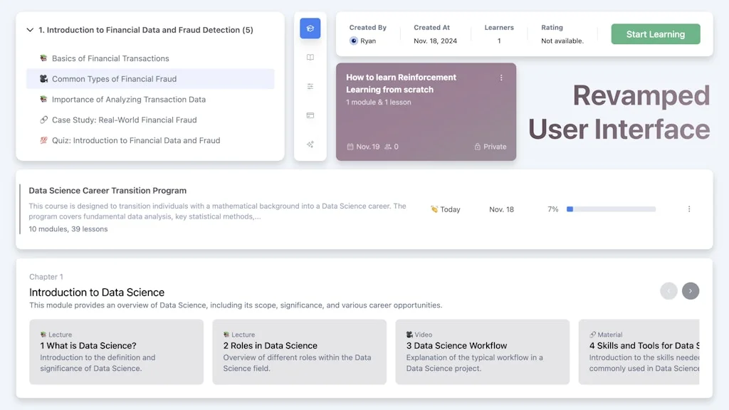This screenshot has height=410, width=729.
Task: Click the Private lock icon on course card
Action: [x=478, y=147]
